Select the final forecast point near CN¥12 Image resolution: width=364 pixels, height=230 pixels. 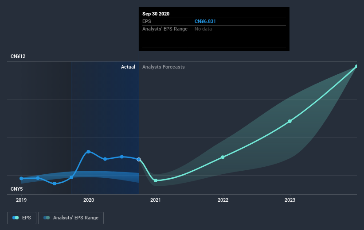click(356, 66)
